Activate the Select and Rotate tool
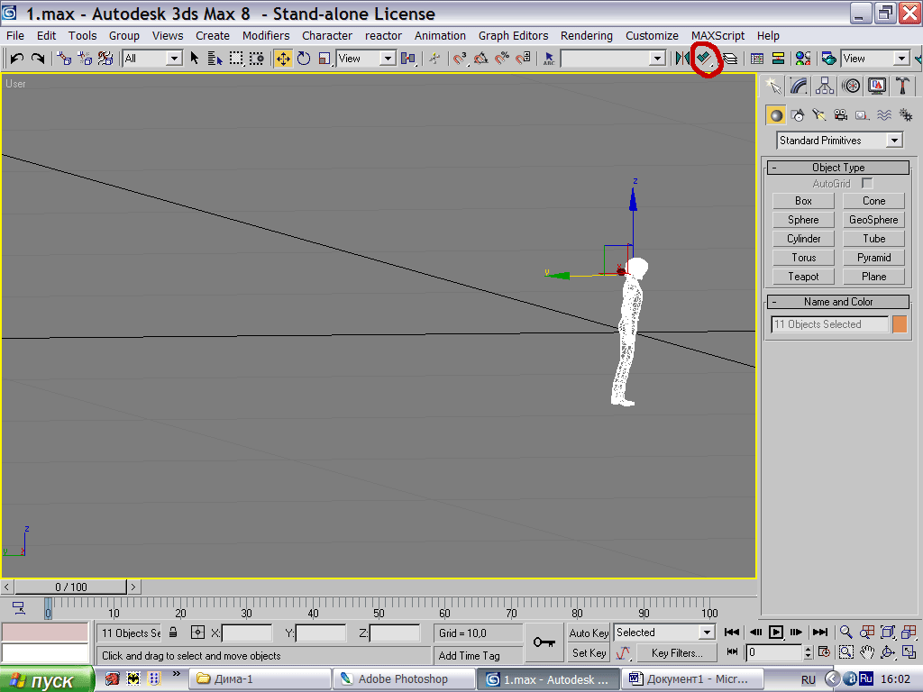This screenshot has width=923, height=692. [304, 59]
